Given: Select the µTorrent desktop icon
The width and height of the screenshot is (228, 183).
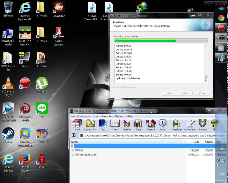Looking at the screenshot, I should [42, 85].
